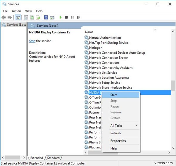Click left pane horizontal scroll left arrow
The width and height of the screenshot is (176, 166).
[x=3, y=157]
